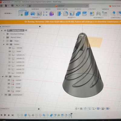Select the Create Sketch tool icon

point(21,14)
